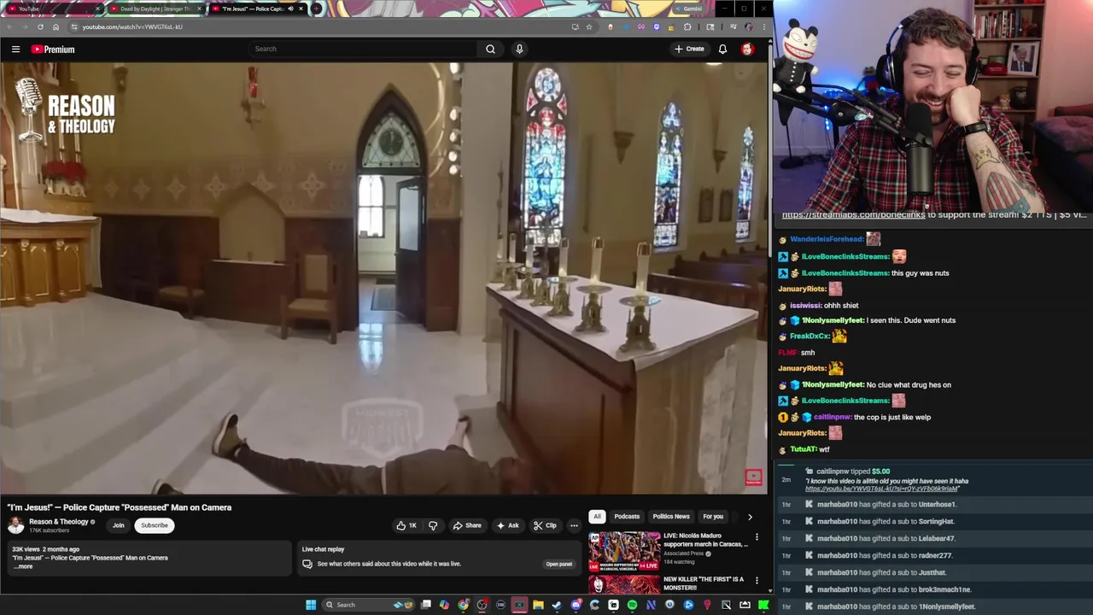Viewport: 1093px width, 615px height.
Task: Reload the page in the browser
Action: tap(40, 26)
